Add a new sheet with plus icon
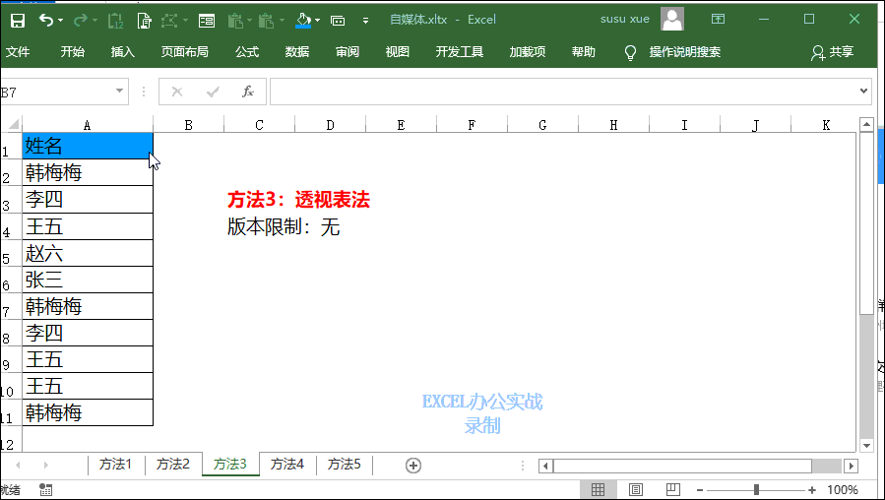The height and width of the screenshot is (500, 885). (413, 465)
